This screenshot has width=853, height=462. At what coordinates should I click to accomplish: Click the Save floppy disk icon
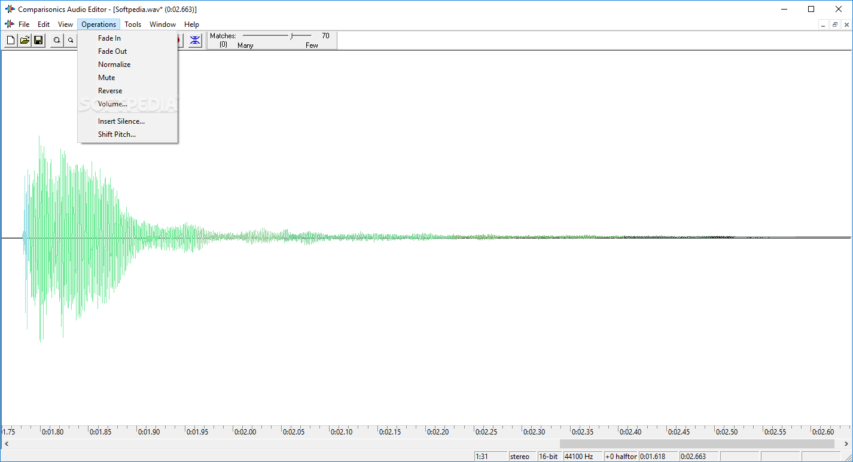click(x=38, y=40)
